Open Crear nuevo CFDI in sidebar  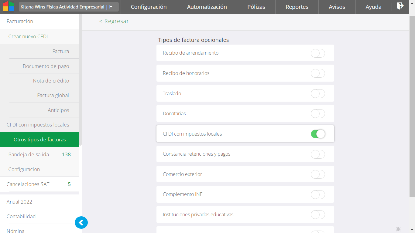tap(28, 36)
